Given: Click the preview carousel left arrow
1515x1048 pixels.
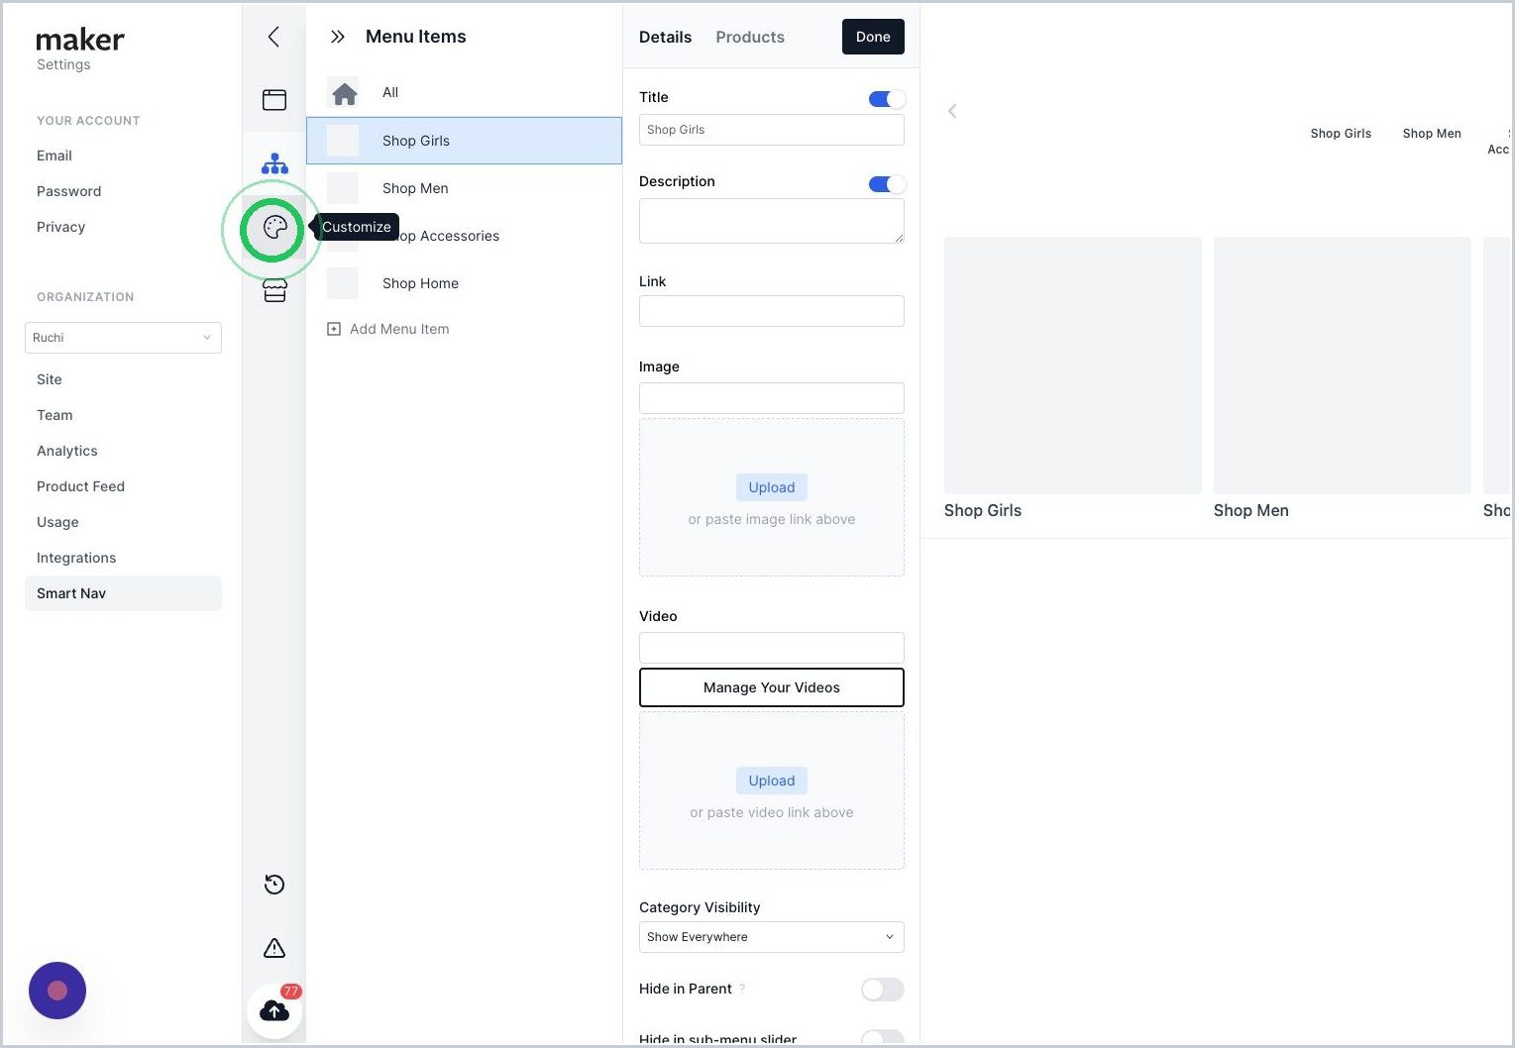Looking at the screenshot, I should [952, 111].
